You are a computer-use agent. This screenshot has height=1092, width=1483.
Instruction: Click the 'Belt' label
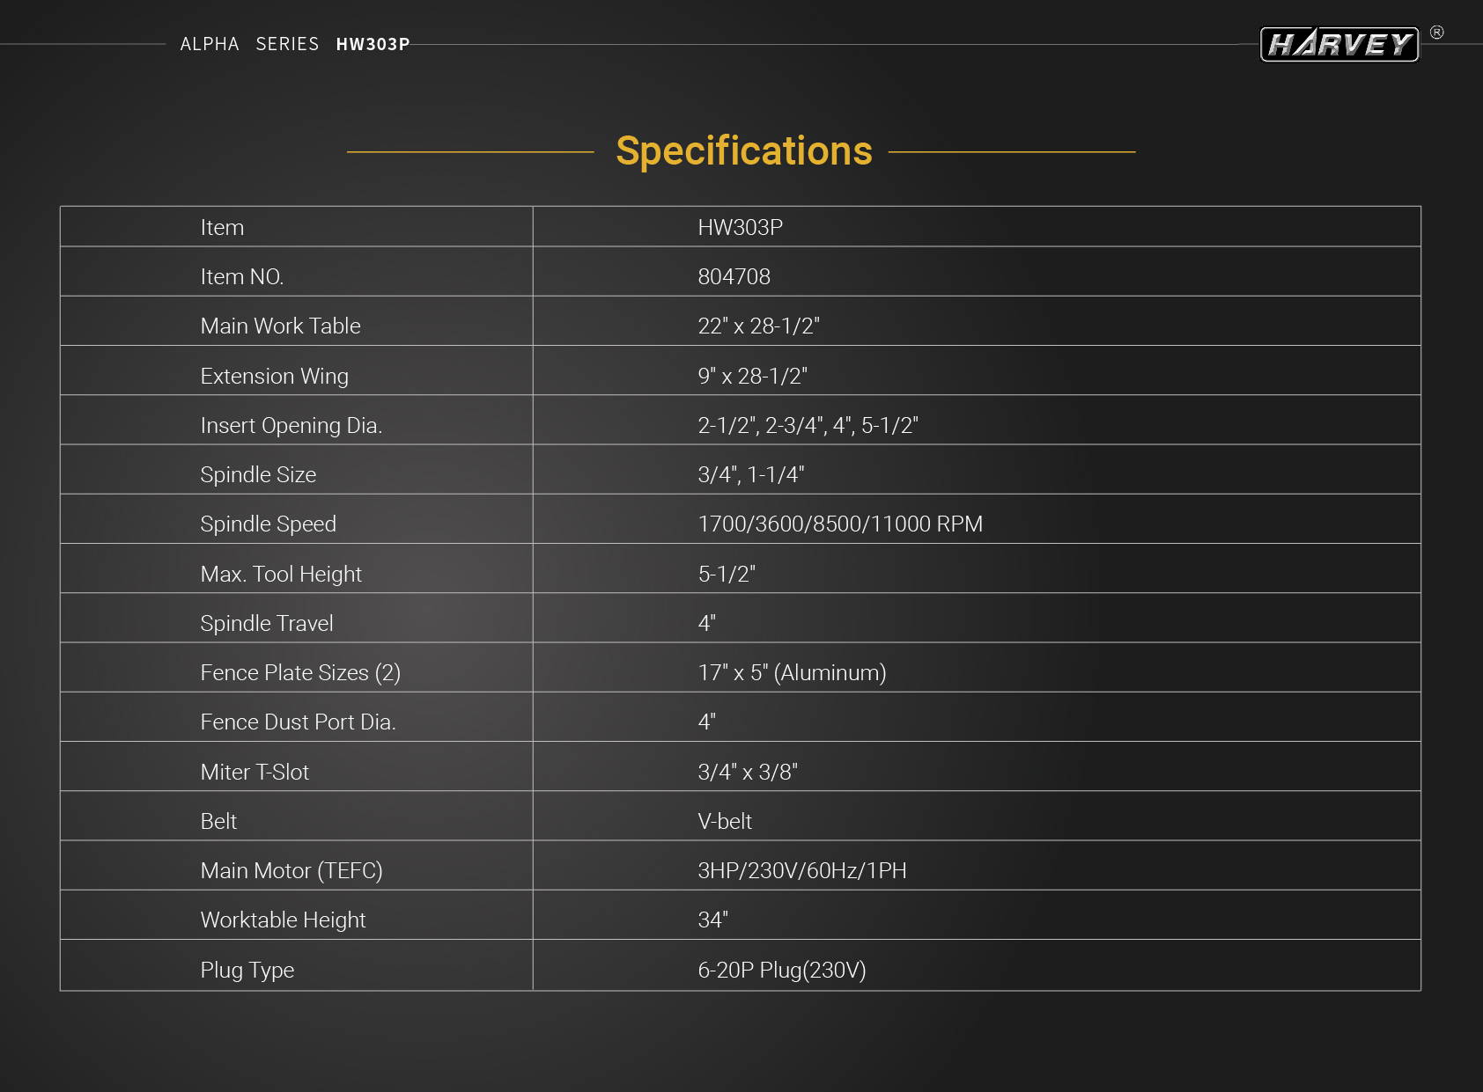(218, 821)
